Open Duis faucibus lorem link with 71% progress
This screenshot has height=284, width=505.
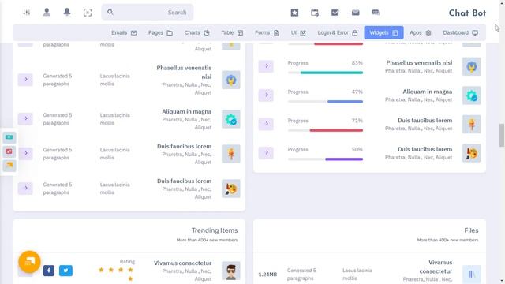coord(425,120)
